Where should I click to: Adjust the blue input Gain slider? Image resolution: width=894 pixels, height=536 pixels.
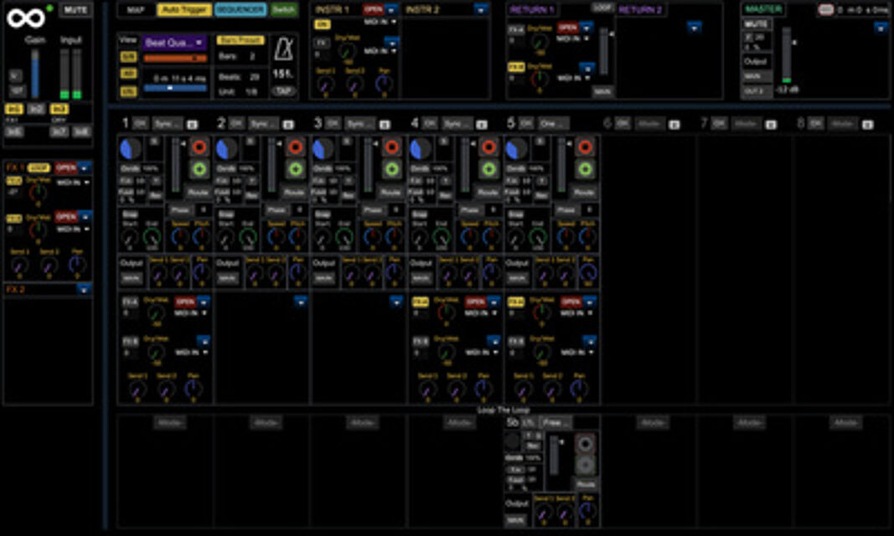tap(35, 74)
